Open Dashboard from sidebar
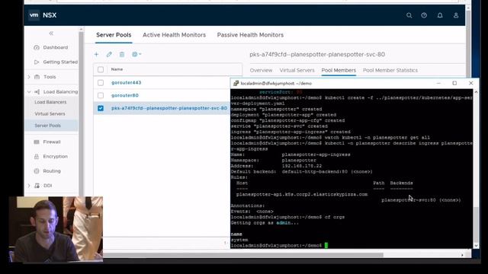Screen dimensions: 488x274 pyautogui.click(x=56, y=47)
